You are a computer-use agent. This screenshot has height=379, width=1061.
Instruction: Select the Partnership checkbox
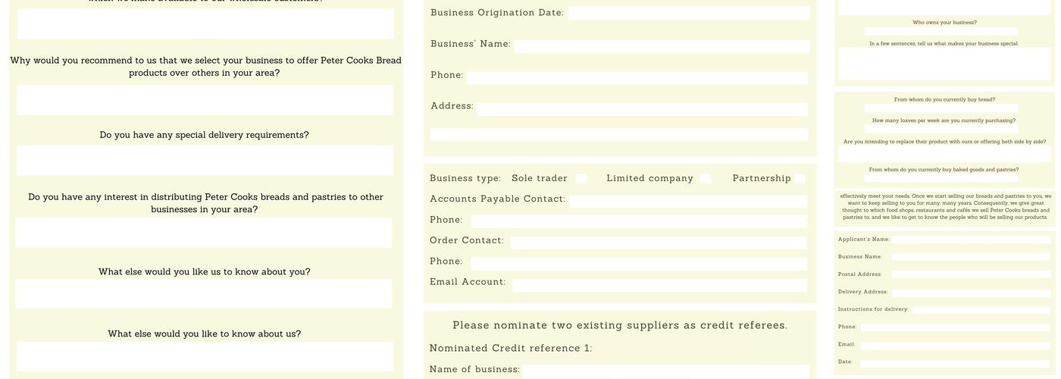pos(800,179)
